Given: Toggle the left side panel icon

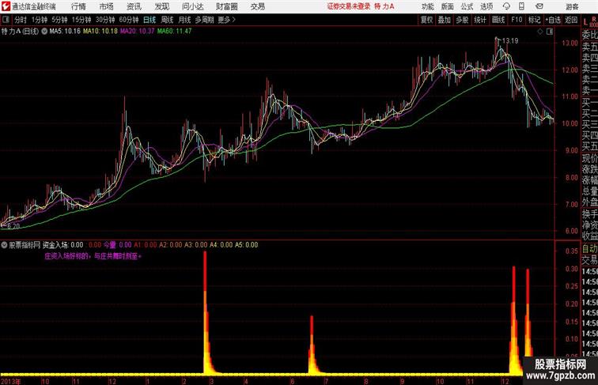Looking at the screenshot, I should 6,20.
